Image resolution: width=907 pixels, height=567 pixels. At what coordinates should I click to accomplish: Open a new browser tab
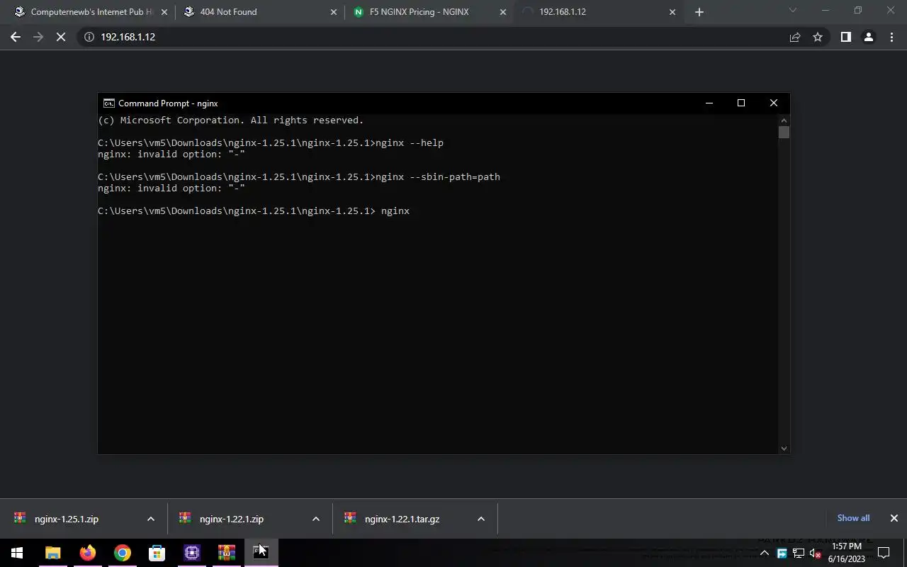pyautogui.click(x=699, y=12)
